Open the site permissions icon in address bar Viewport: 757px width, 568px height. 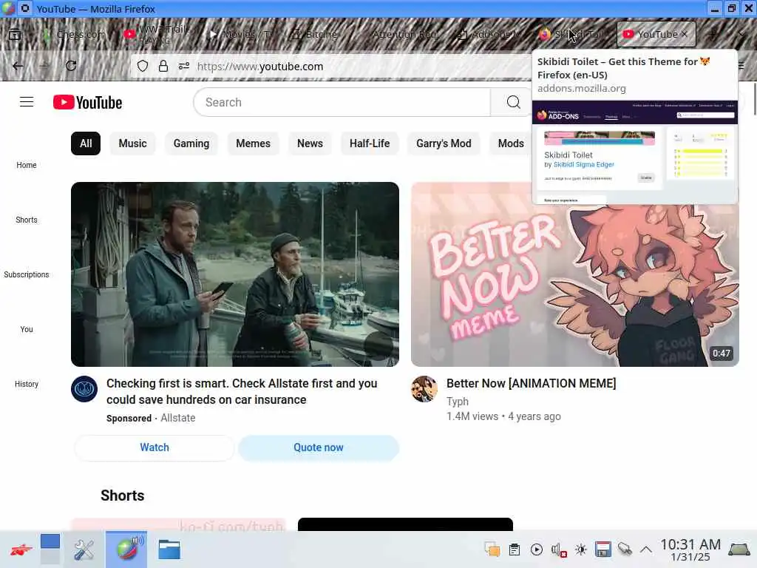pos(184,66)
